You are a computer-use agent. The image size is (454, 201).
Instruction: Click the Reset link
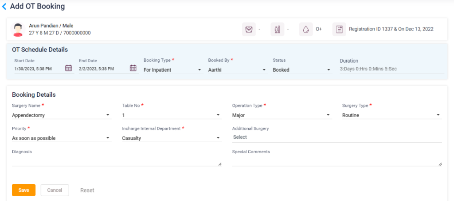coord(87,190)
